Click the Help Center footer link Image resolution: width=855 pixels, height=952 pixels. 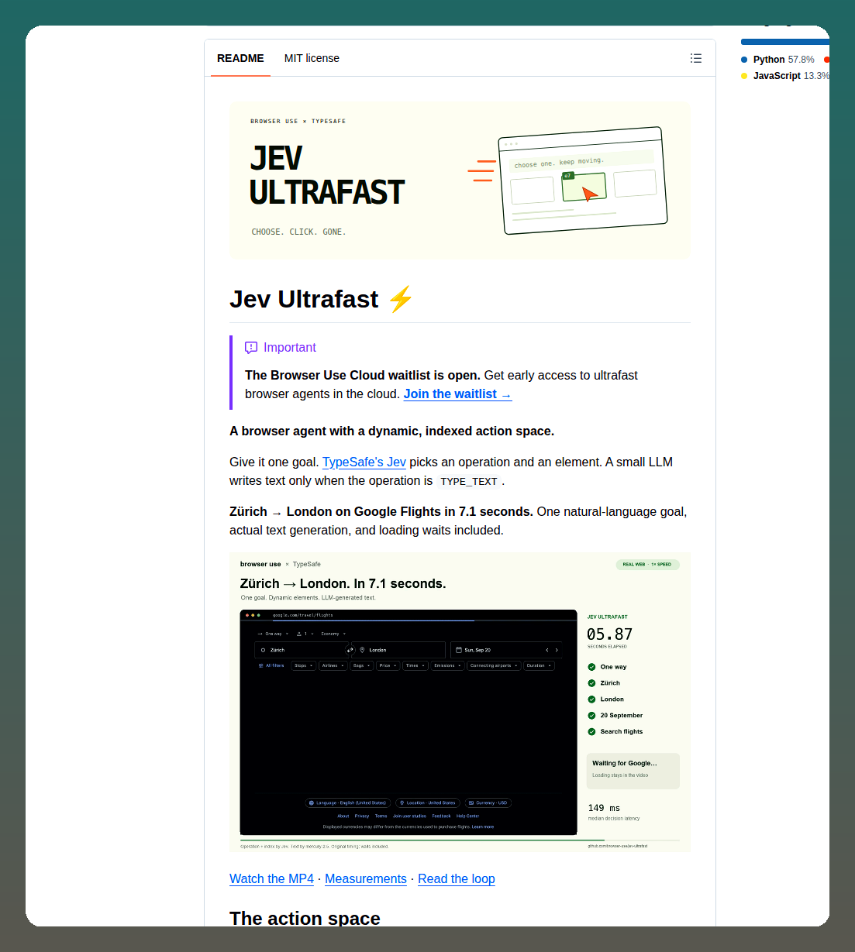point(467,816)
